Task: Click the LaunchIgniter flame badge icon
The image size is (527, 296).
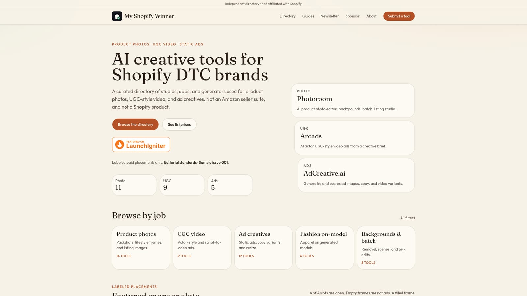Action: 120,144
